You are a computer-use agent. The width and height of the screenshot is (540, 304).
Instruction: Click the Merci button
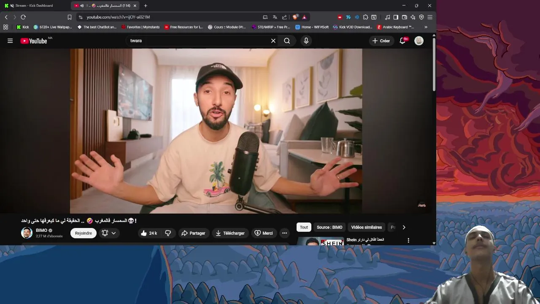tap(264, 233)
